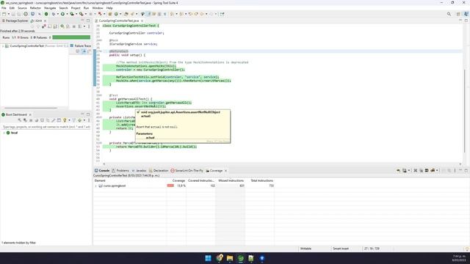
Task: Open the Run menu
Action: [86, 8]
